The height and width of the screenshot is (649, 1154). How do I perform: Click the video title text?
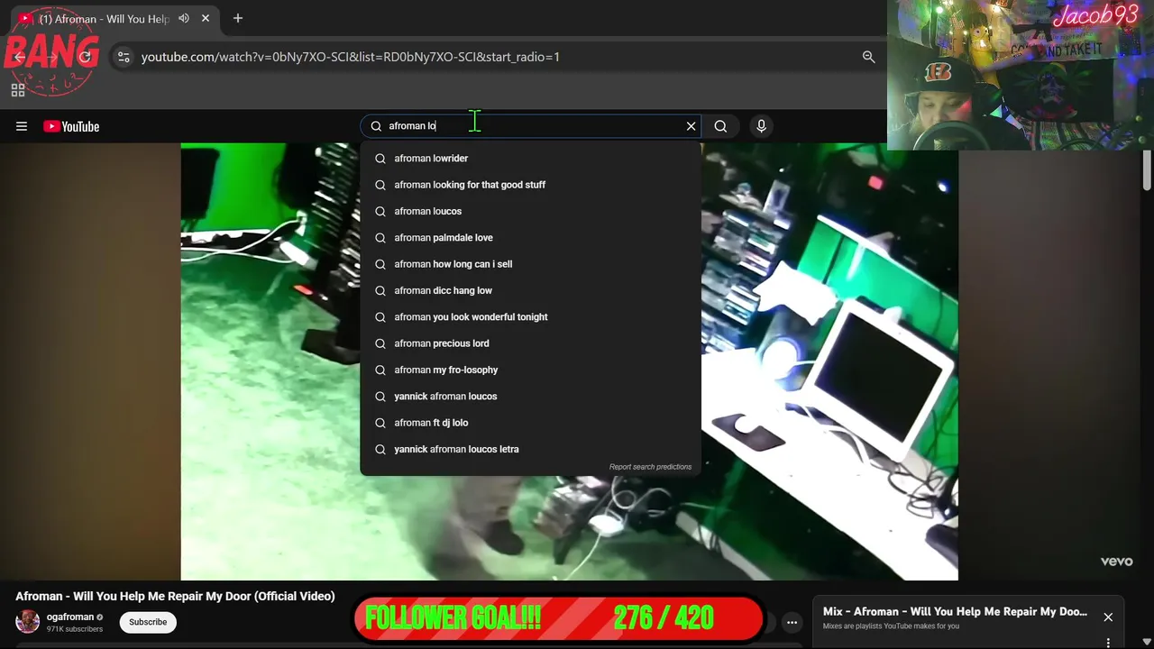pos(175,596)
